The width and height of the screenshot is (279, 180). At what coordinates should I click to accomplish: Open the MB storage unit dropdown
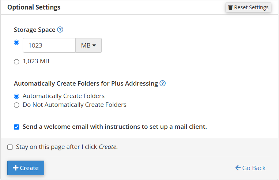coord(88,45)
